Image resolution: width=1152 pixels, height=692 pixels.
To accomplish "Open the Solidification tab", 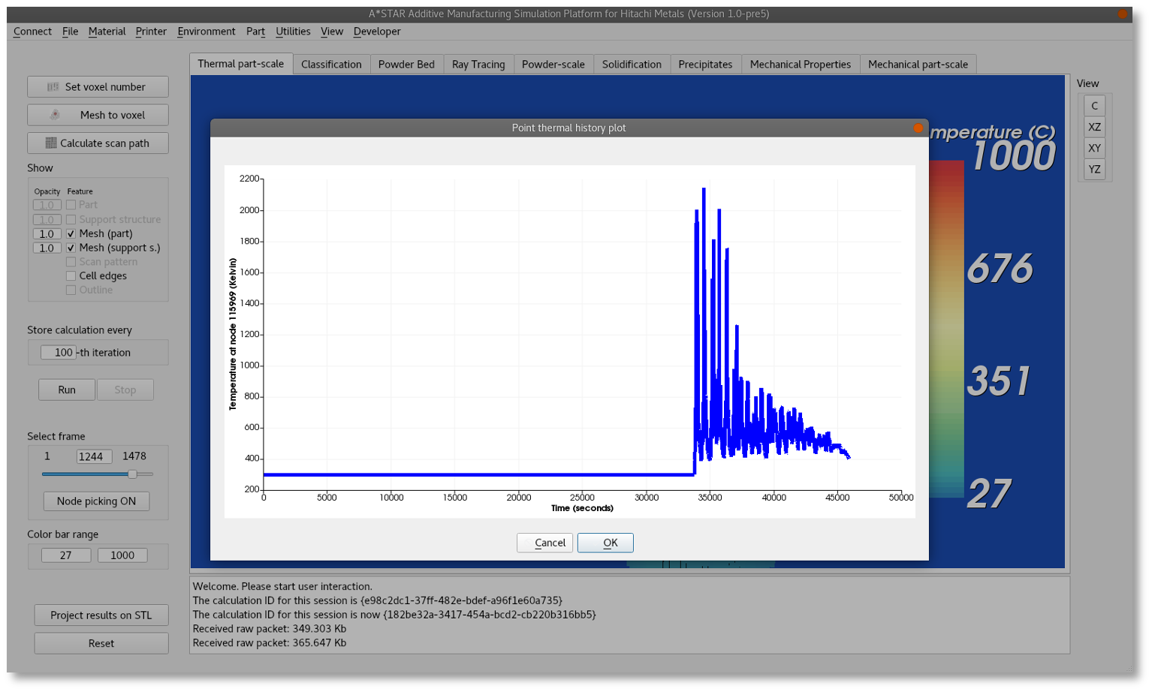I will click(632, 65).
